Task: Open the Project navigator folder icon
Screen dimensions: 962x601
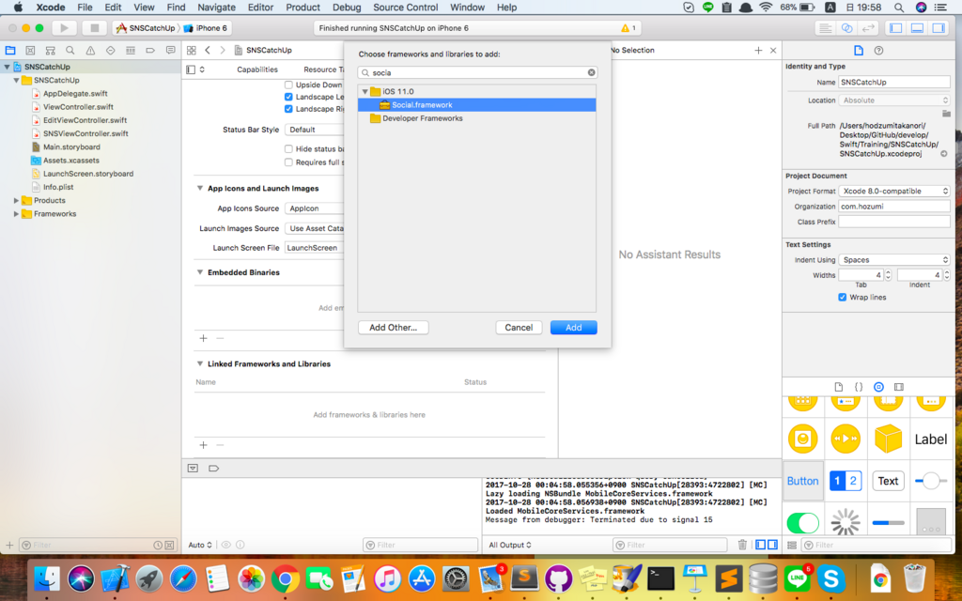Action: [x=10, y=51]
